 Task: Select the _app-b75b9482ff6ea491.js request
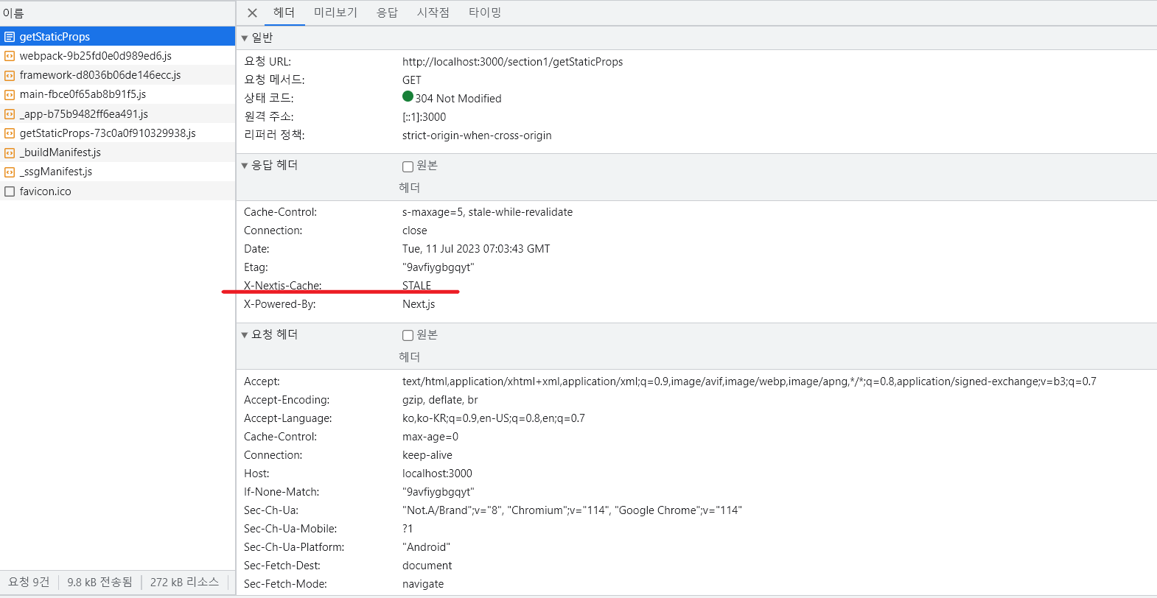(117, 114)
